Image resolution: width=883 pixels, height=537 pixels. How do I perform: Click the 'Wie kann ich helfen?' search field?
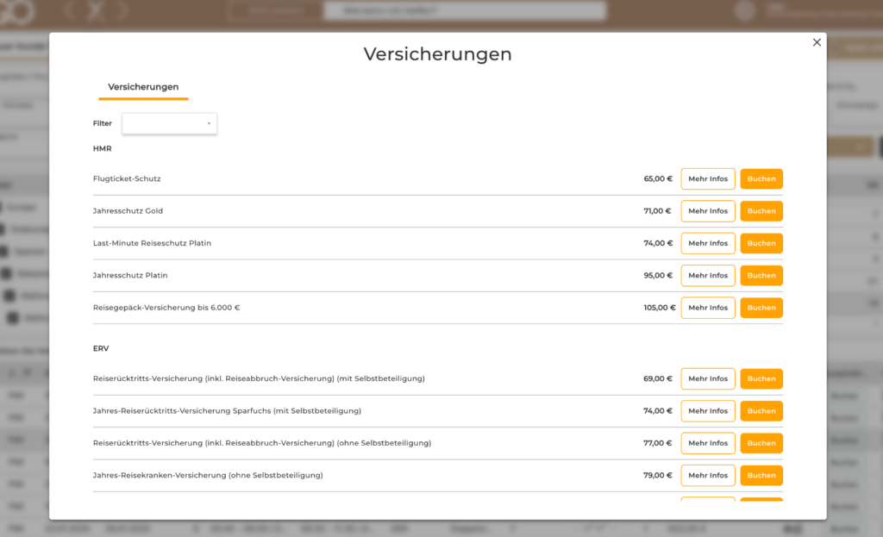pos(464,10)
